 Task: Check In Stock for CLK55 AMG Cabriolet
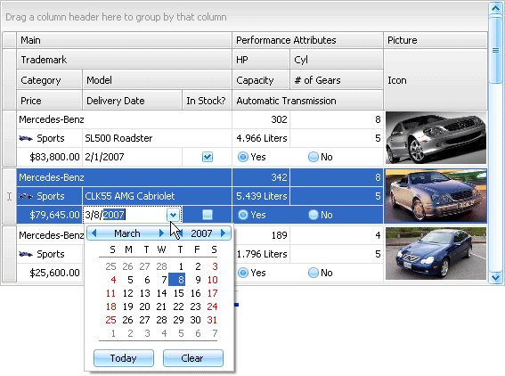(208, 215)
